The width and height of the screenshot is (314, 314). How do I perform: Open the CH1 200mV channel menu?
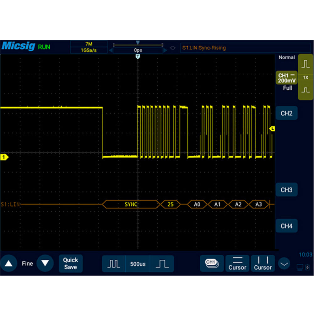click(x=287, y=78)
